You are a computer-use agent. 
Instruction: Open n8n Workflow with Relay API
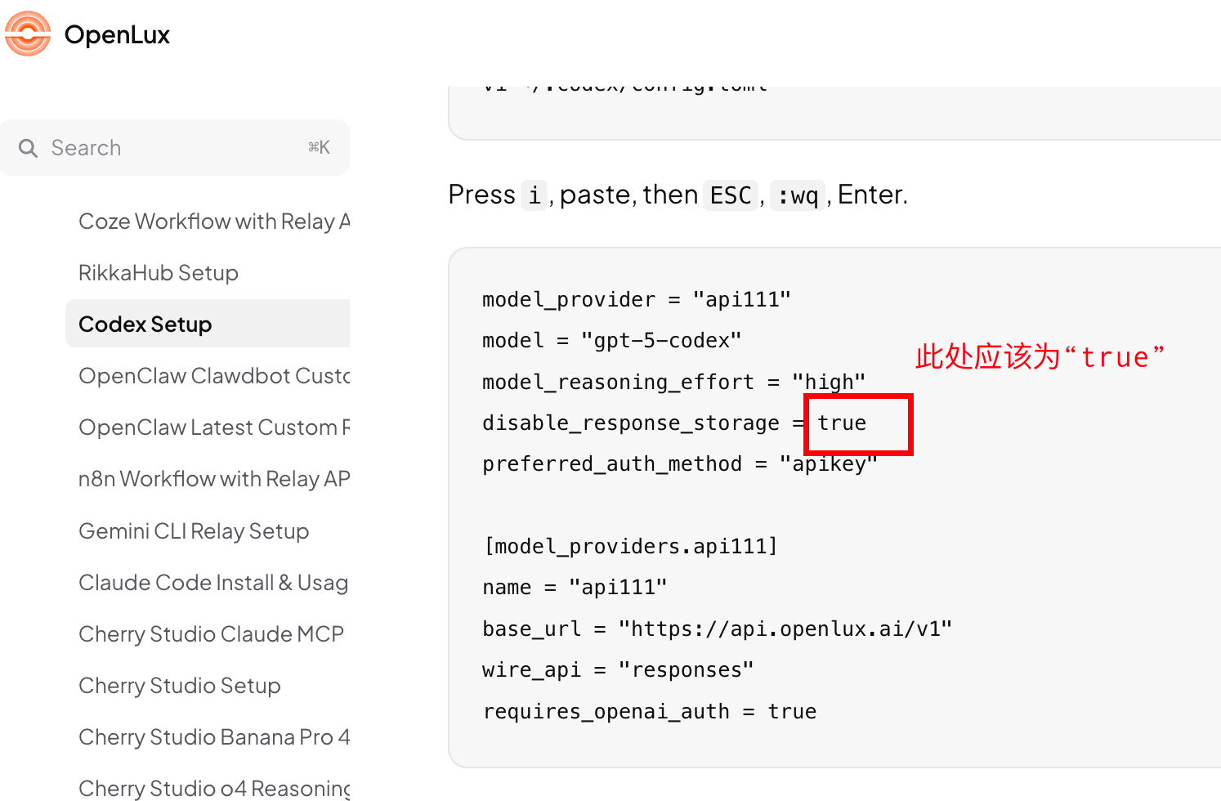click(214, 479)
